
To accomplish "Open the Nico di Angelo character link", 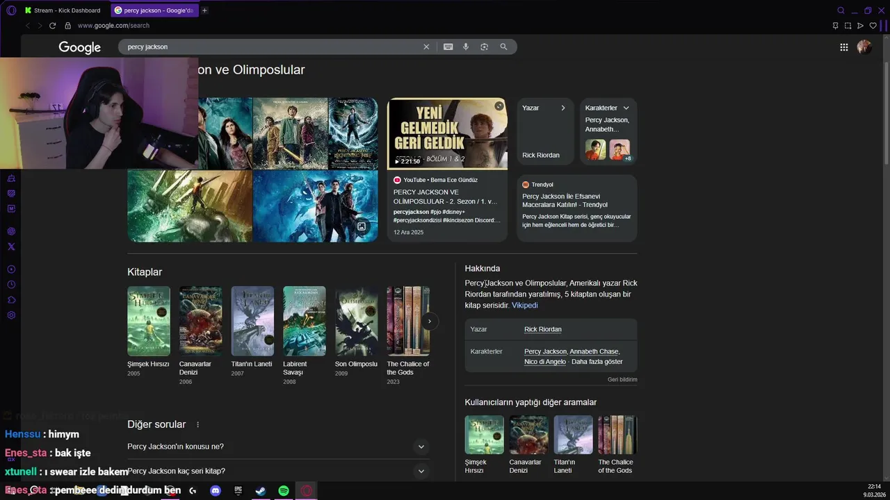I will point(545,361).
